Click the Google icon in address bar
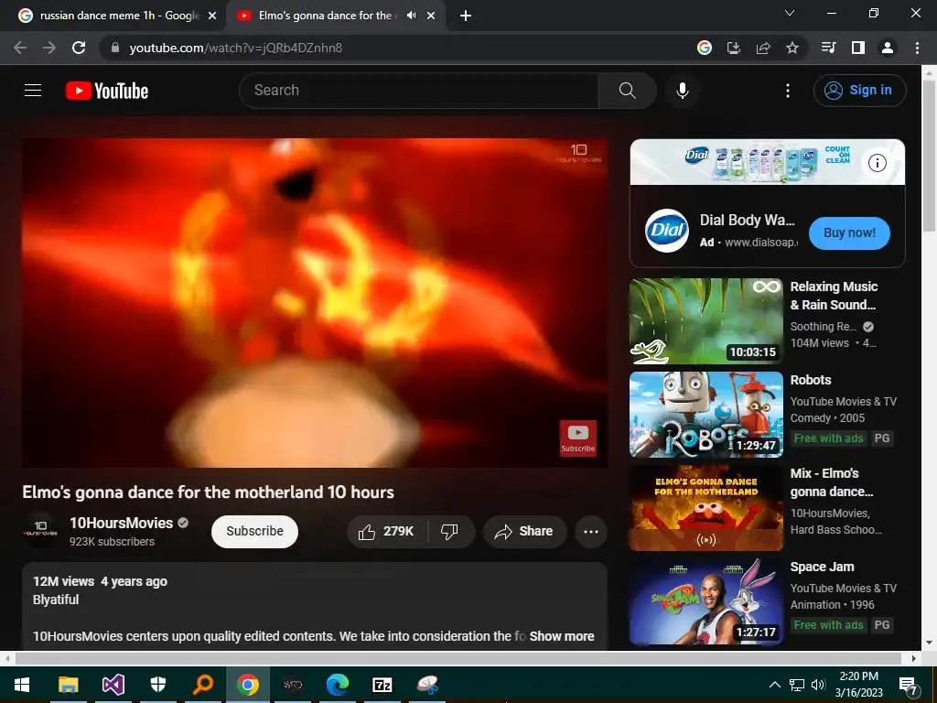 point(705,48)
